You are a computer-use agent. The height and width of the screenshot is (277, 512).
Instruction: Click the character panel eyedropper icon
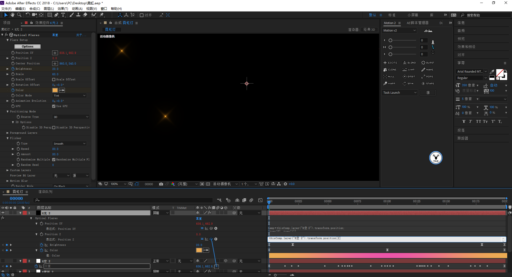(x=492, y=72)
